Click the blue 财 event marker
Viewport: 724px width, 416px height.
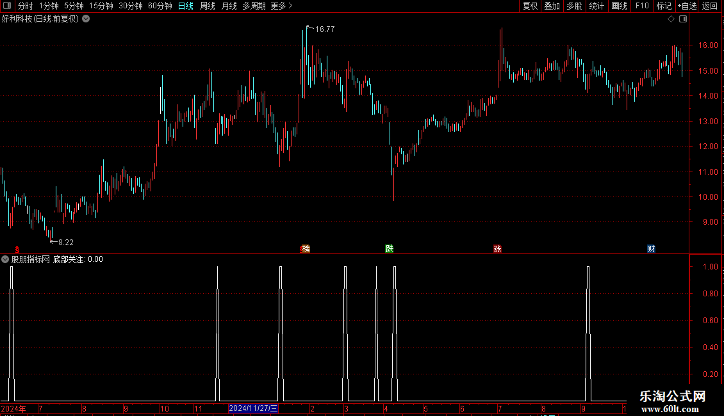(651, 248)
